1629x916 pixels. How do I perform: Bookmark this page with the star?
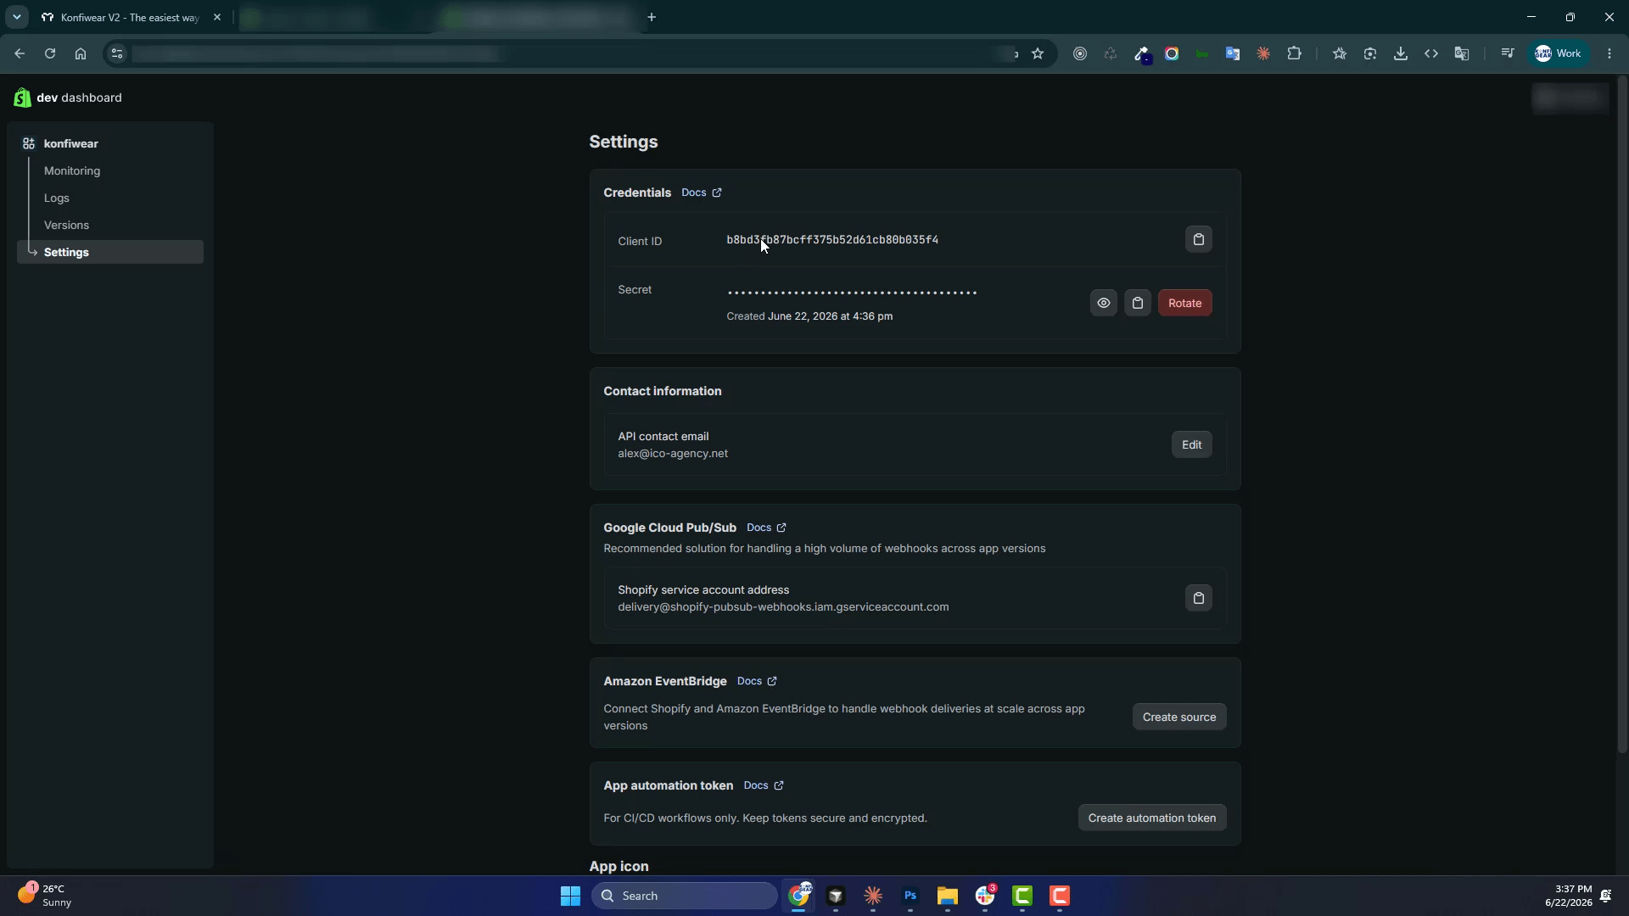[x=1038, y=53]
